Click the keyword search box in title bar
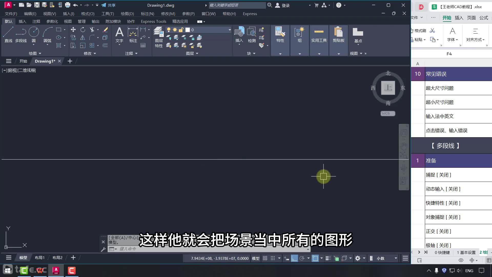The height and width of the screenshot is (277, 492). coord(237,5)
